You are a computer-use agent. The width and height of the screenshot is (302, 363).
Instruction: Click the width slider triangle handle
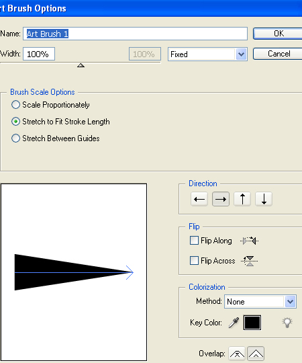81,65
